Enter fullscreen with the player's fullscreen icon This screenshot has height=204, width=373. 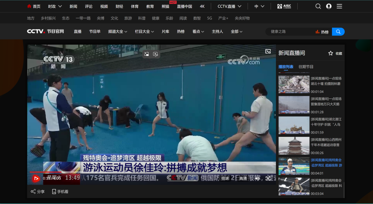click(x=268, y=178)
